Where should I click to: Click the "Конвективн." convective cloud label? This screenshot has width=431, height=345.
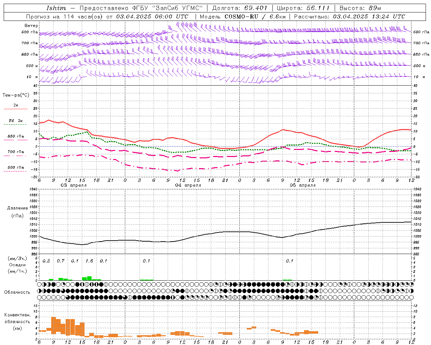pos(18,315)
